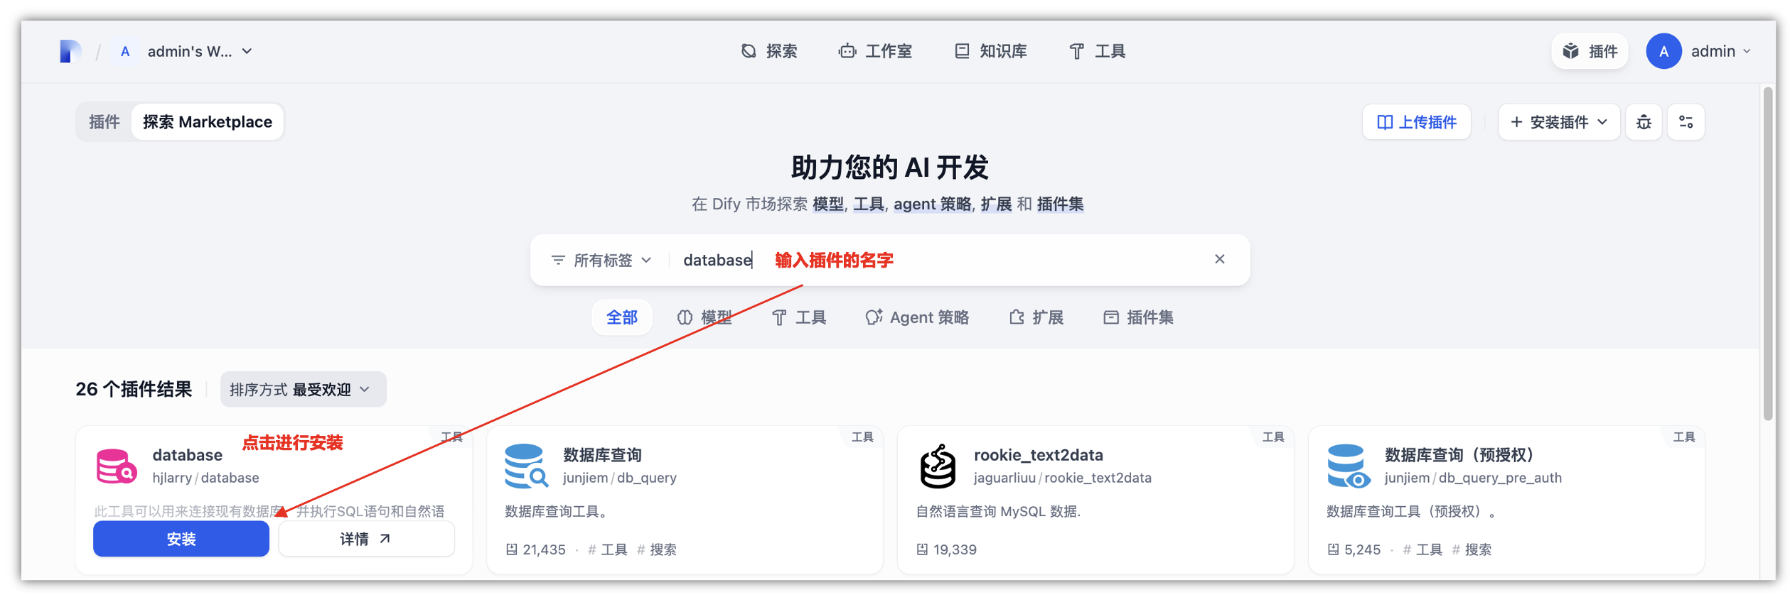Open the plugin settings sliders icon
The width and height of the screenshot is (1790, 602).
(1686, 122)
